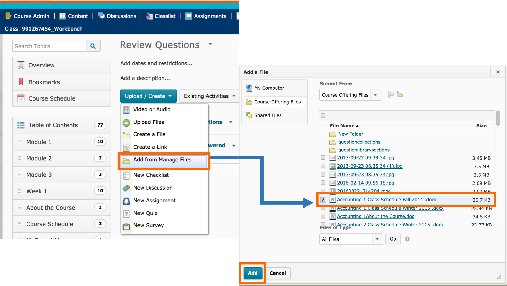Click the Assignments navbar icon
This screenshot has width=507, height=286.
click(188, 16)
